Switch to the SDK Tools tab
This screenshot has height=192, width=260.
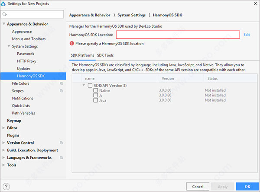tap(105, 55)
